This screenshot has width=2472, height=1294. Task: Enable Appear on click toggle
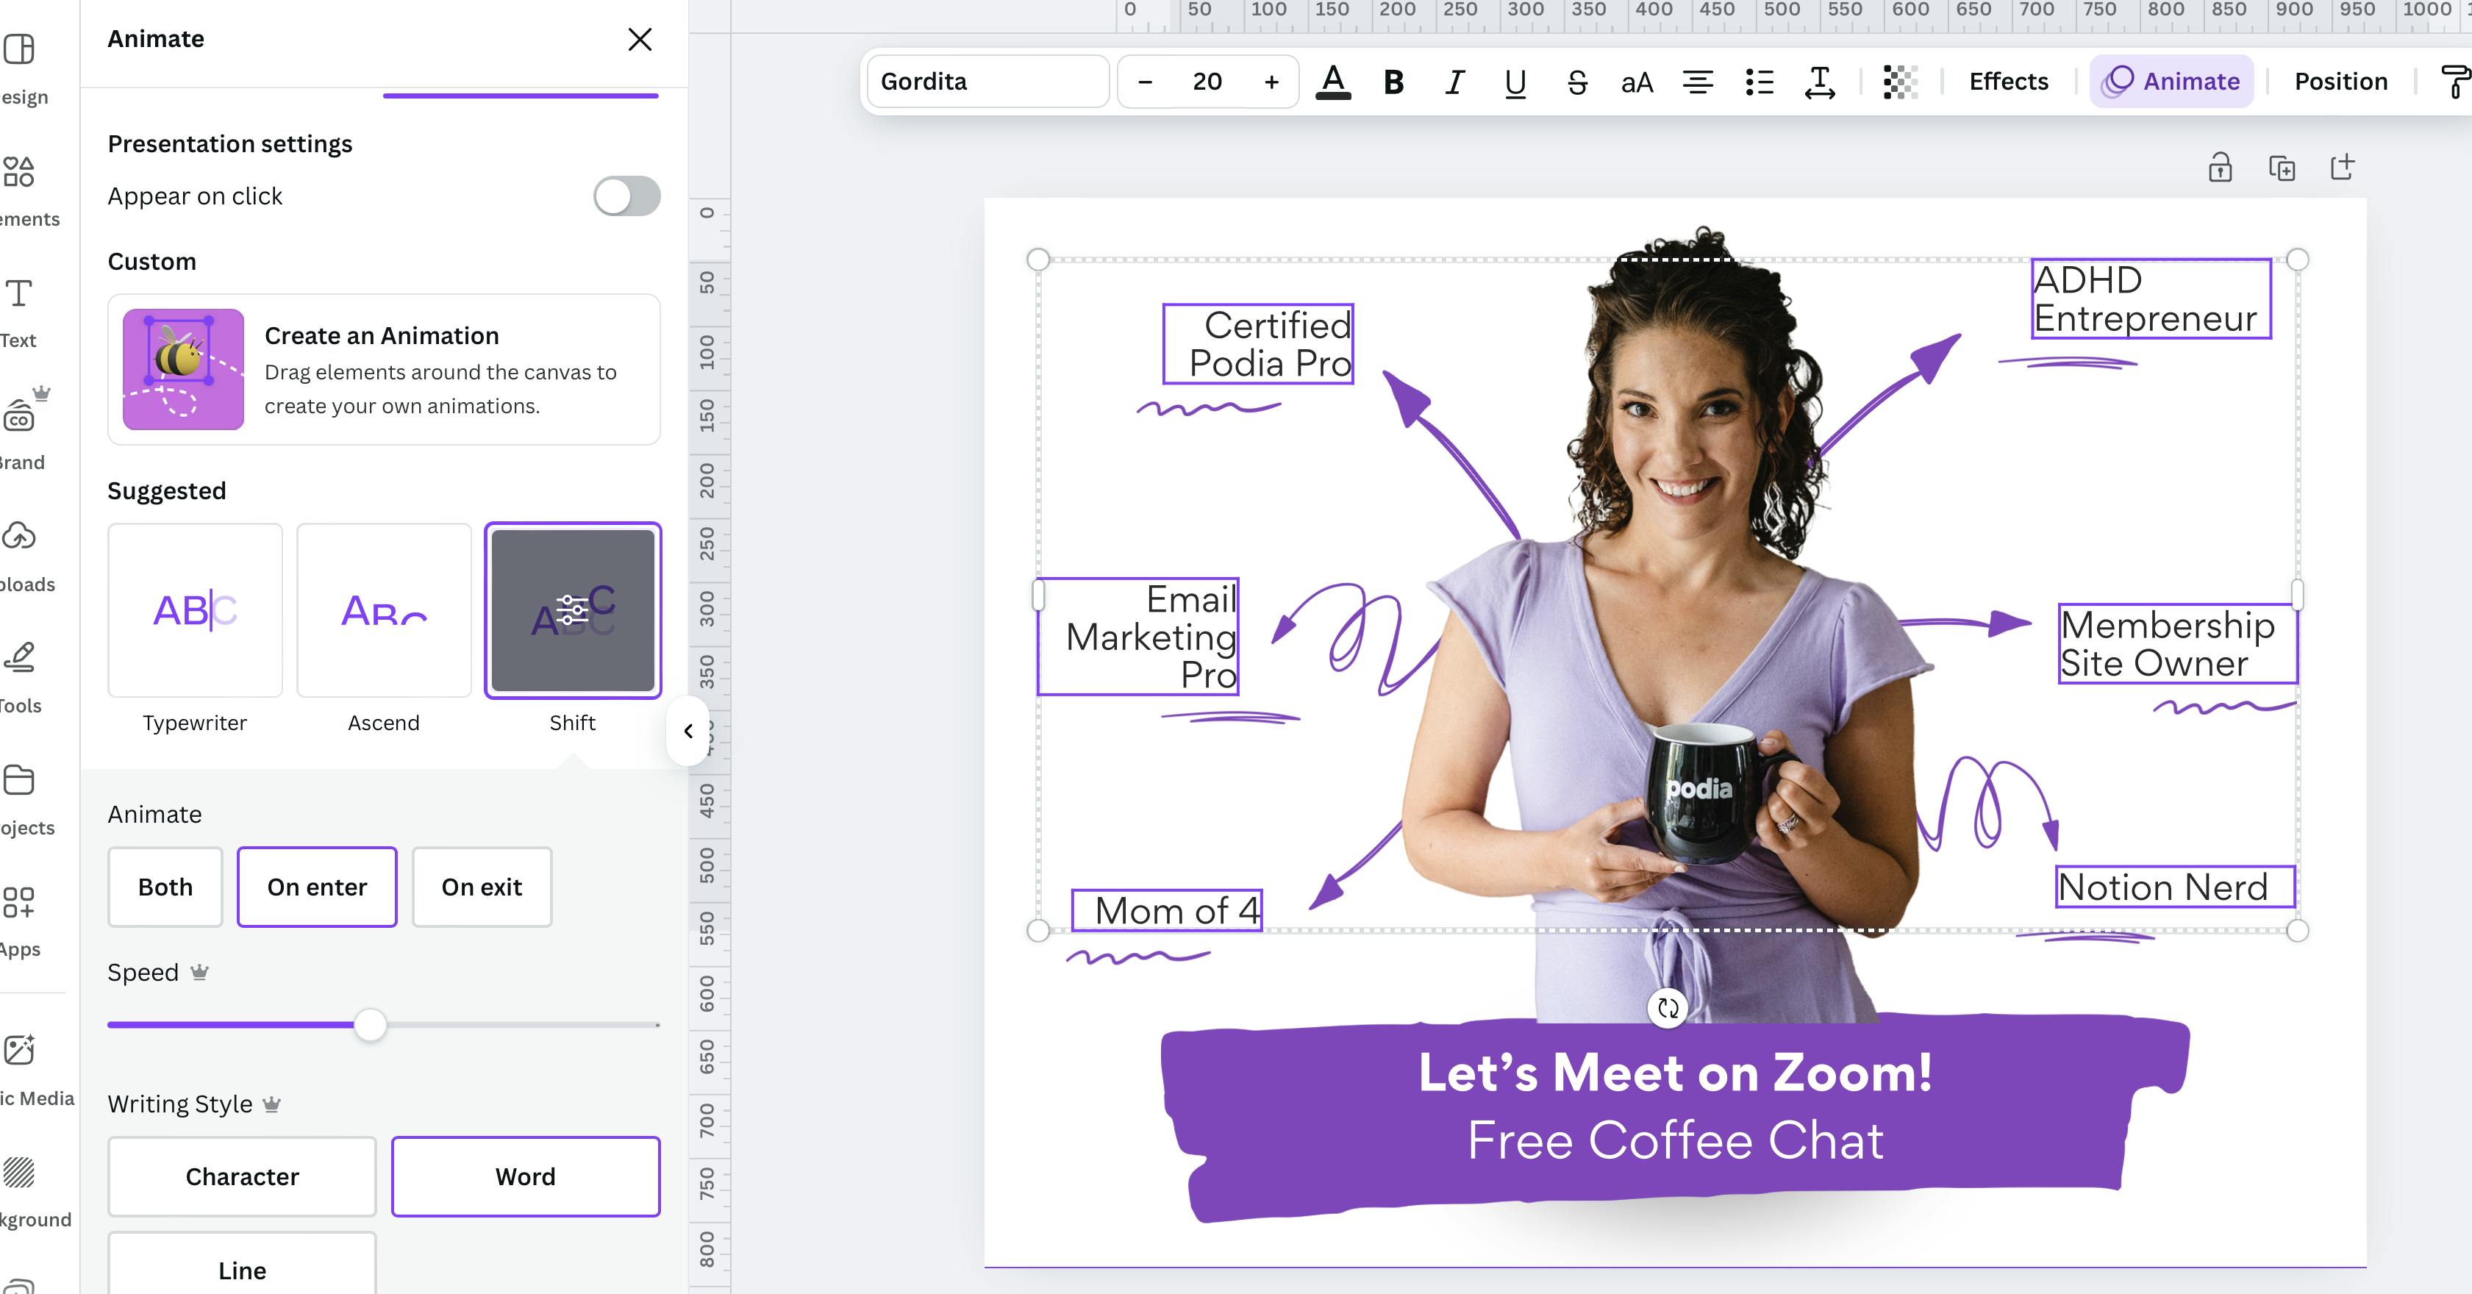(626, 196)
